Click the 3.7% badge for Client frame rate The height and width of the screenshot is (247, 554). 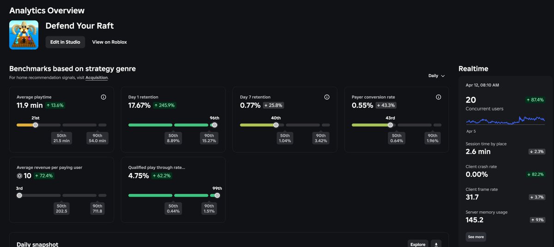[536, 197]
